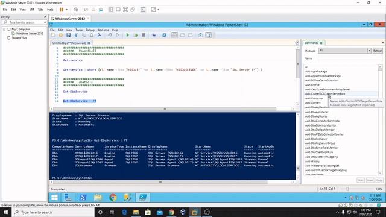Open VMware stretch guest dropdown arrow

coord(158,10)
